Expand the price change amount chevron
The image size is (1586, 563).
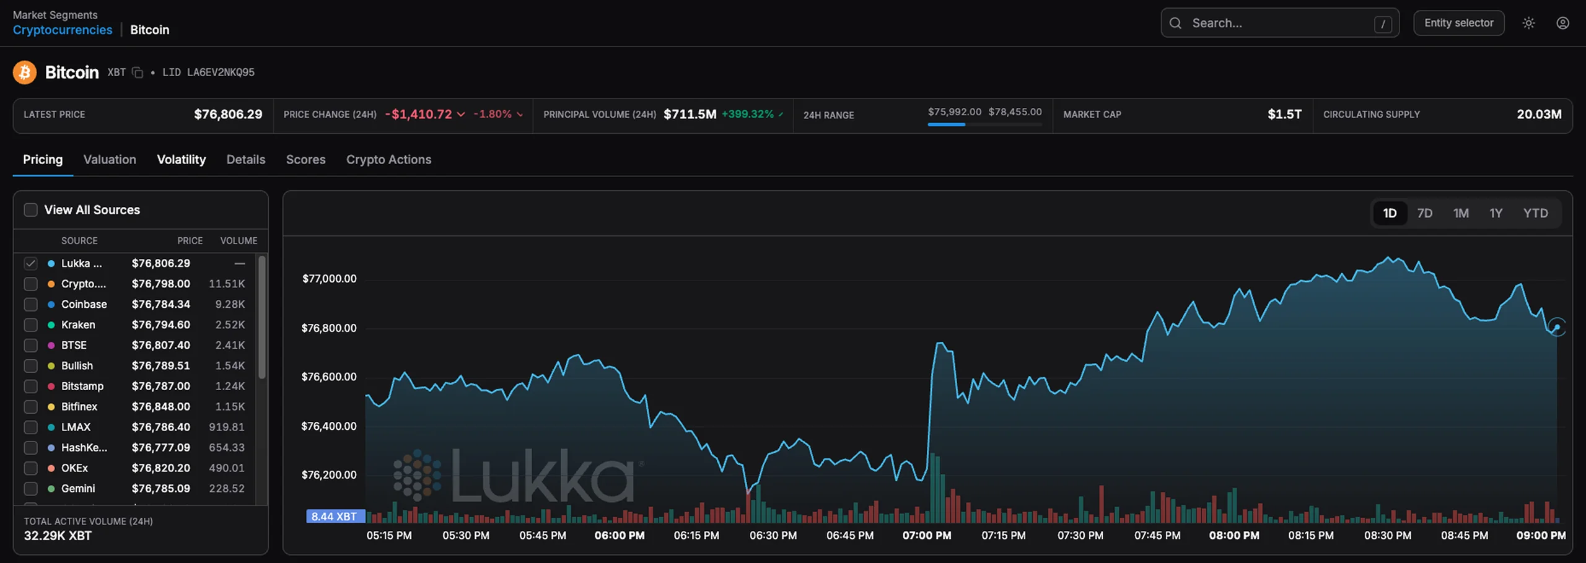point(461,115)
